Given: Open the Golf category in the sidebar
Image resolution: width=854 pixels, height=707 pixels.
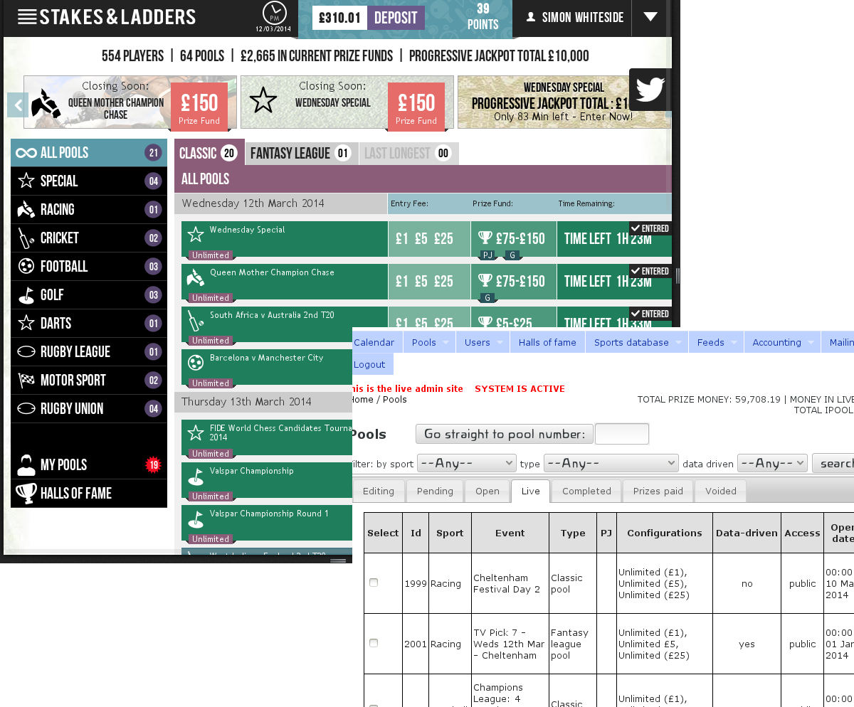Looking at the screenshot, I should (x=89, y=295).
